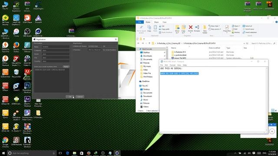Screen dimensions: 278x156
Task: Click the Paste button above serial box
Action: click(x=66, y=67)
